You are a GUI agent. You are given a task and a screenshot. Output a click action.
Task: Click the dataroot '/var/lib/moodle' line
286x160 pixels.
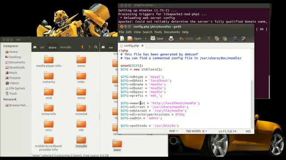point(153,111)
